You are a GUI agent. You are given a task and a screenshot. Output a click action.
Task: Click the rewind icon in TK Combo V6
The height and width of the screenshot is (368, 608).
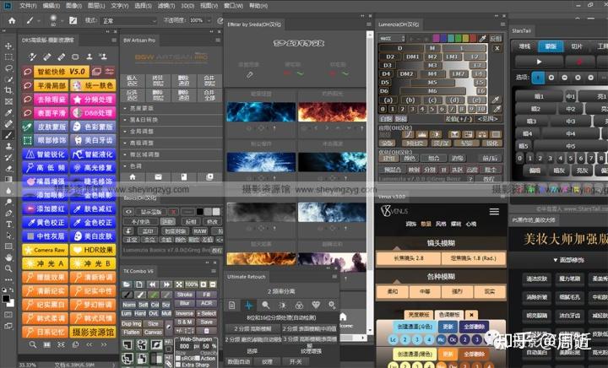click(152, 284)
